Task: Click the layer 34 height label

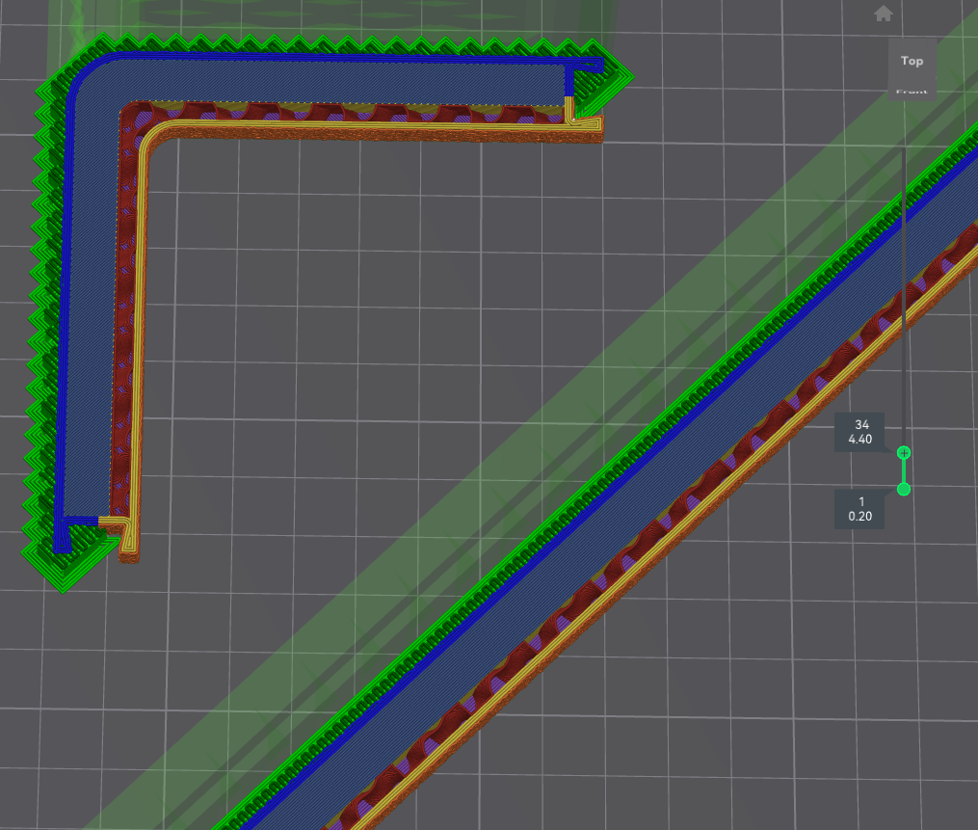Action: click(x=860, y=432)
